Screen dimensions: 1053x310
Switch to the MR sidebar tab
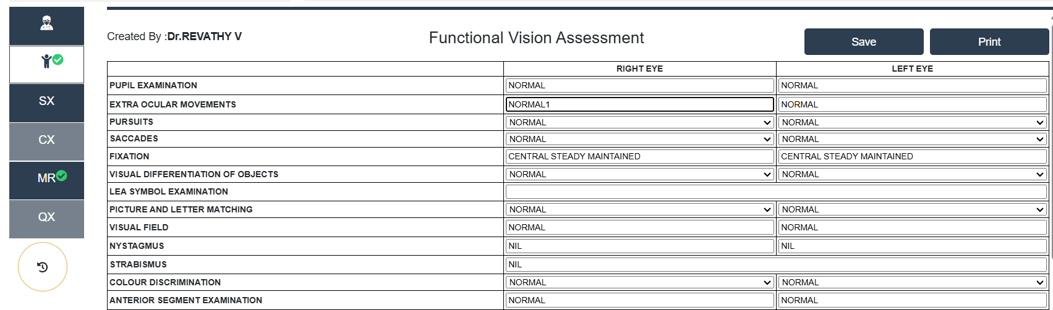tap(46, 179)
